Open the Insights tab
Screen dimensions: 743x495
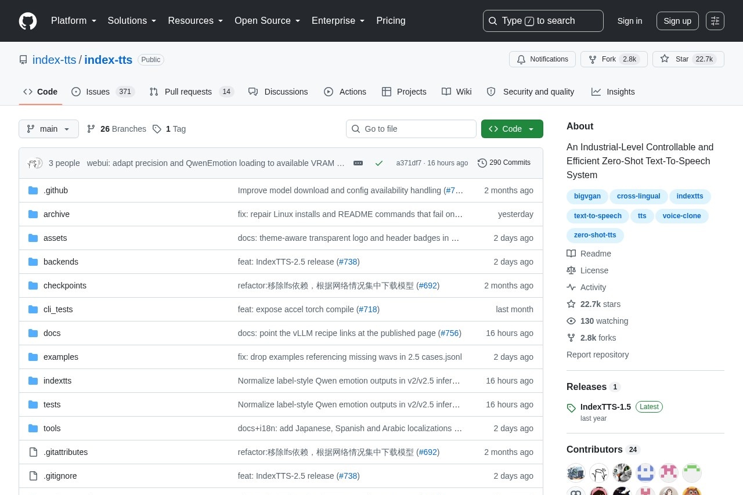click(613, 92)
